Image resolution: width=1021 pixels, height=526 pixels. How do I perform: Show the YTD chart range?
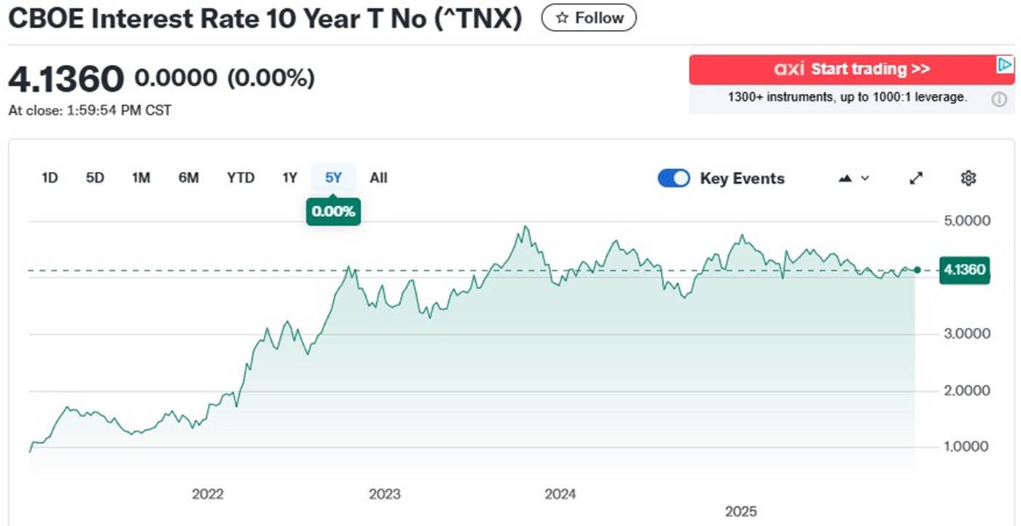point(240,178)
